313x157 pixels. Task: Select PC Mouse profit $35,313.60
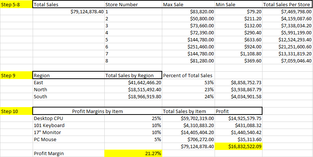238,139
